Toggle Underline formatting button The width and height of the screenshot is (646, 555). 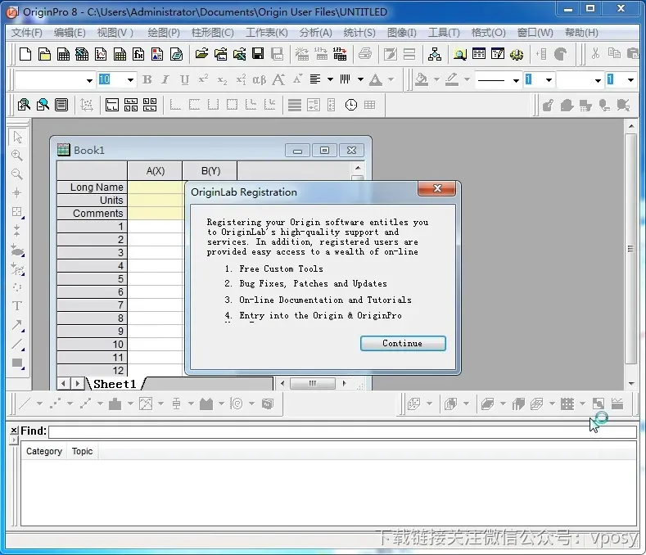point(184,79)
